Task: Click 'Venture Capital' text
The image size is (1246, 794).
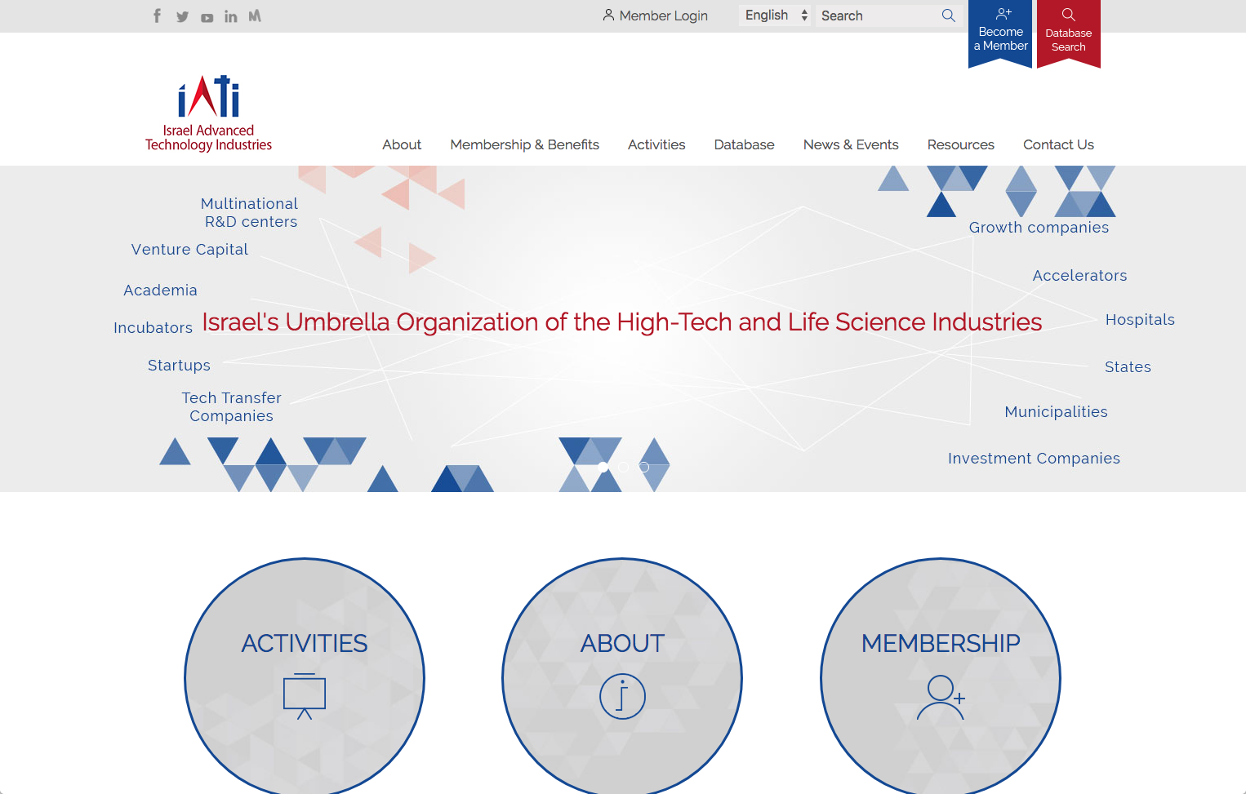Action: [x=189, y=249]
